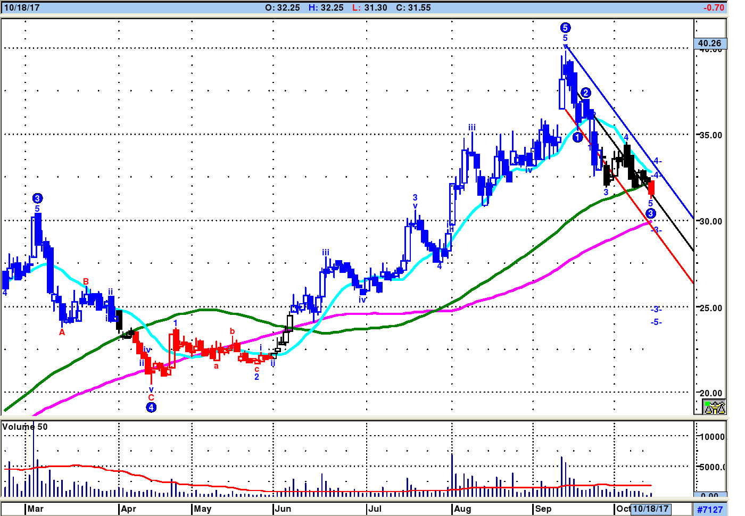Select the circled wave 1 marker on the cyan average
This screenshot has width=745, height=516.
pyautogui.click(x=578, y=138)
